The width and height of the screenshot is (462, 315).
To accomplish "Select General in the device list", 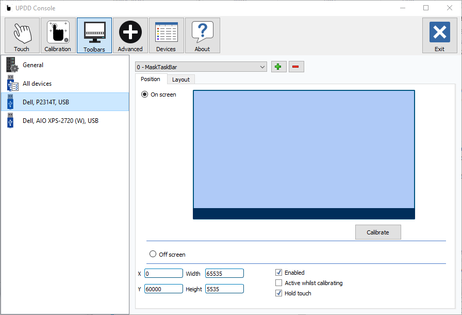I will [65, 65].
